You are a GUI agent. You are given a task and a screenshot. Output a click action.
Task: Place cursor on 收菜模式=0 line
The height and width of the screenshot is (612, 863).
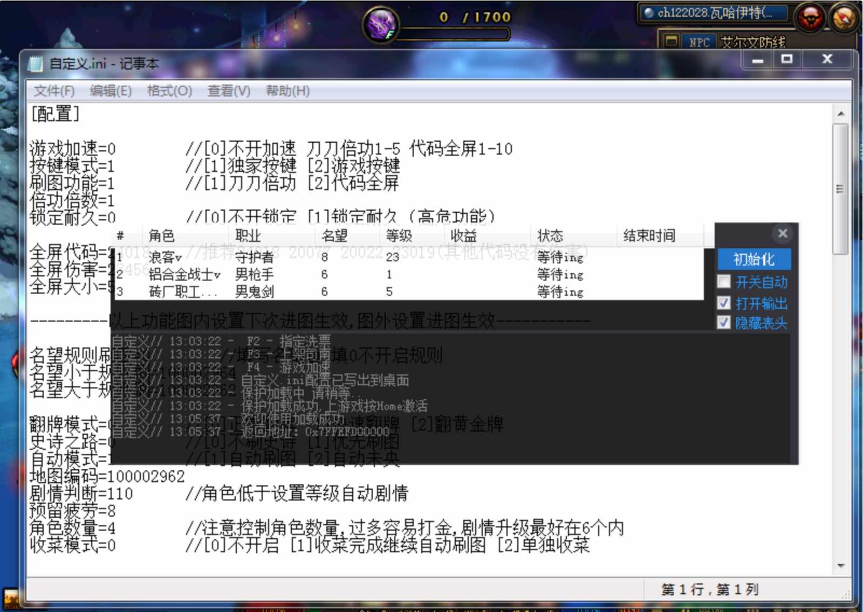coord(73,545)
